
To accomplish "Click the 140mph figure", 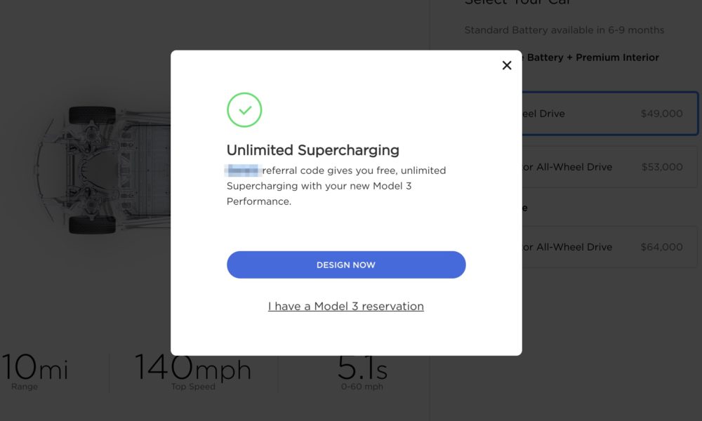I will pyautogui.click(x=193, y=367).
